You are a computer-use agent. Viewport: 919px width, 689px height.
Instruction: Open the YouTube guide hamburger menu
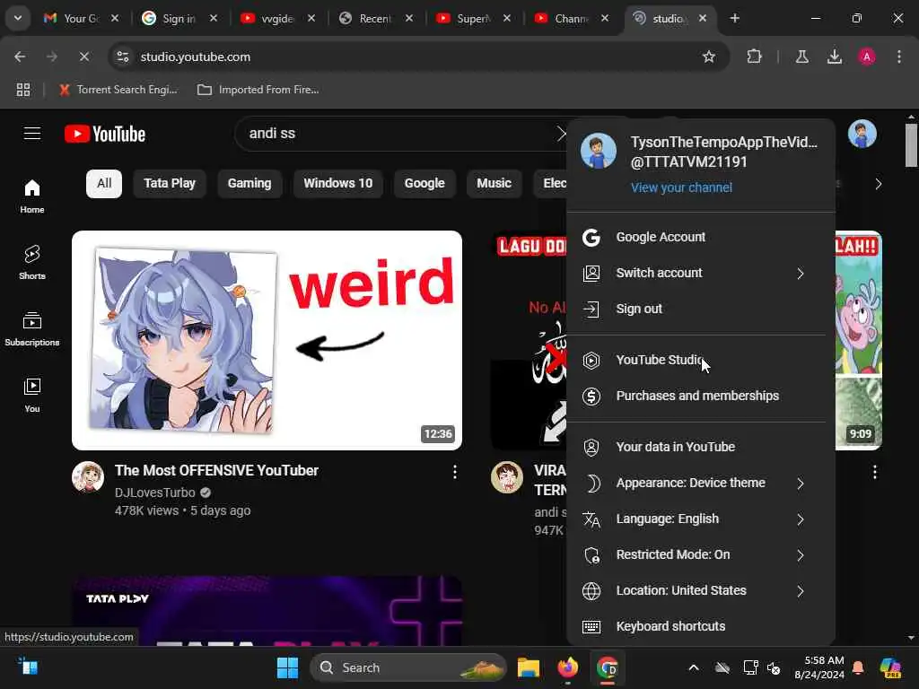point(32,134)
